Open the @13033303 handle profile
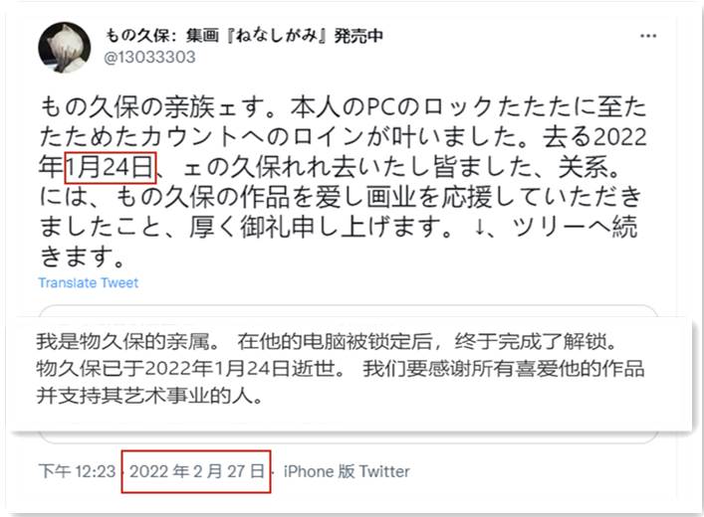 [x=149, y=58]
